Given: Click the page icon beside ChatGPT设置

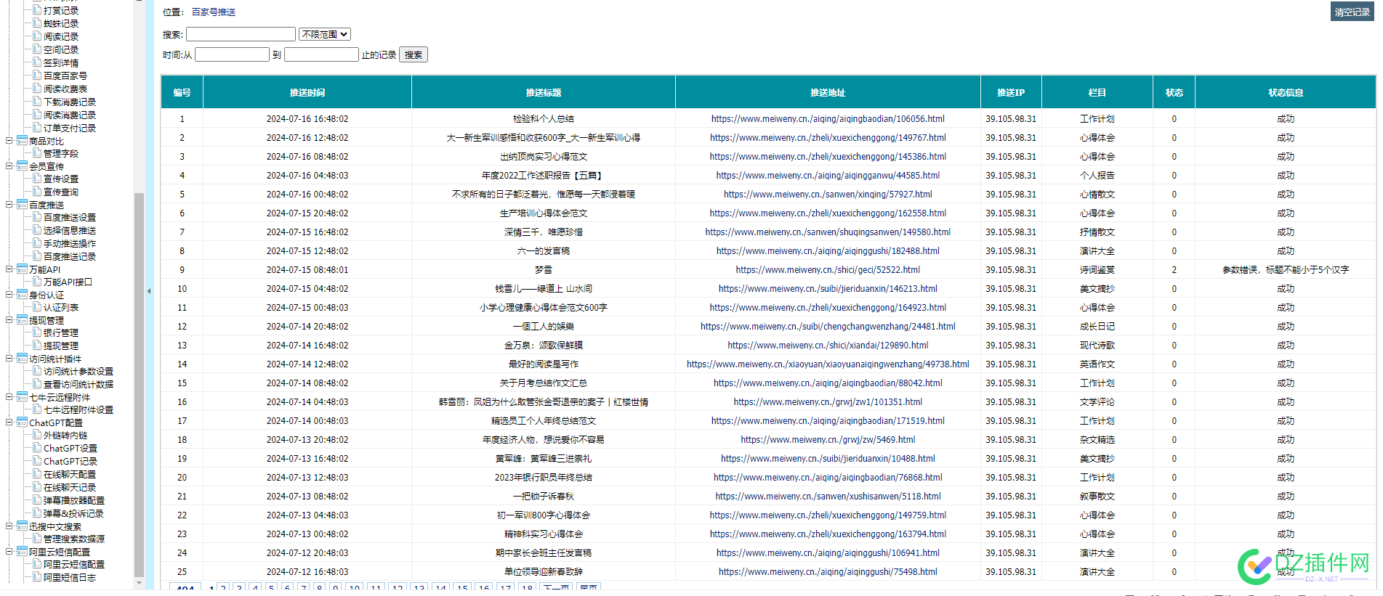Looking at the screenshot, I should 37,448.
